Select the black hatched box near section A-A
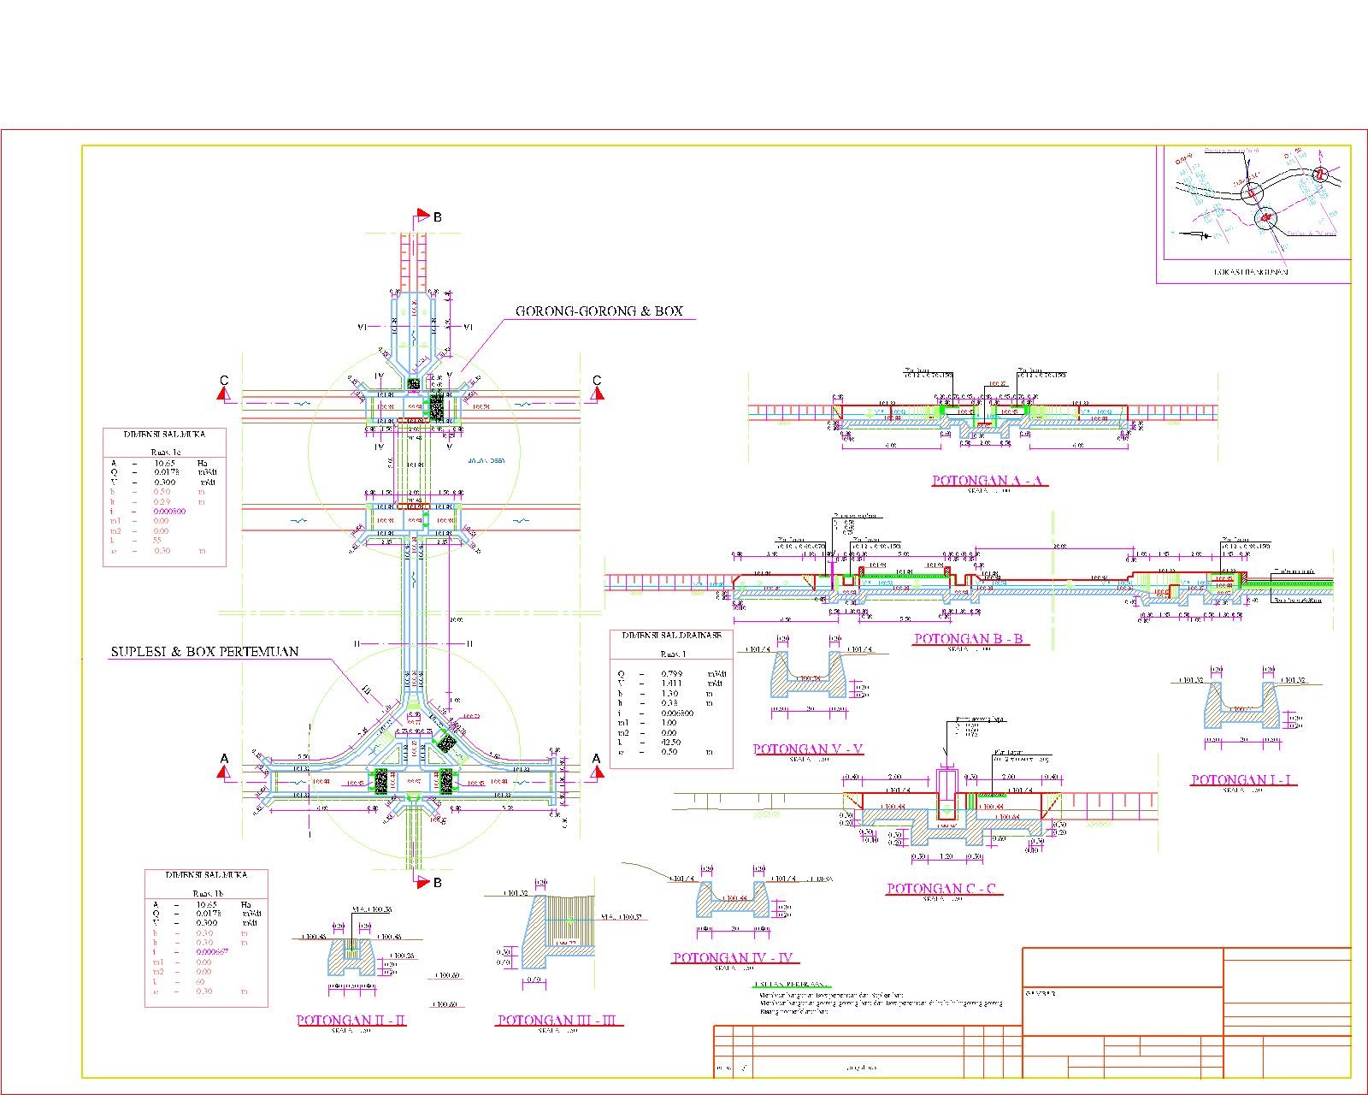Screen dimensions: 1368x1095 tap(380, 781)
